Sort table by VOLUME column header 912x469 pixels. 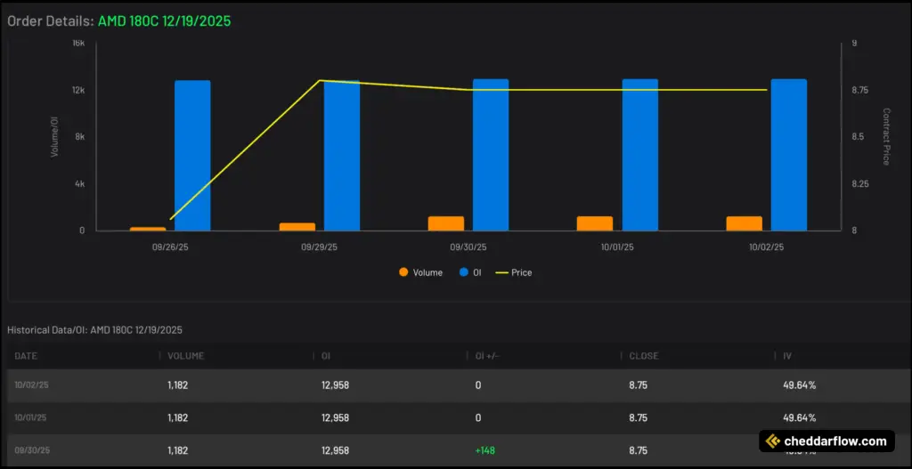click(185, 356)
